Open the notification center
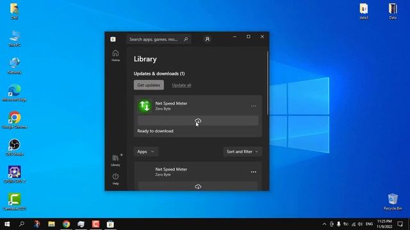 click(400, 224)
